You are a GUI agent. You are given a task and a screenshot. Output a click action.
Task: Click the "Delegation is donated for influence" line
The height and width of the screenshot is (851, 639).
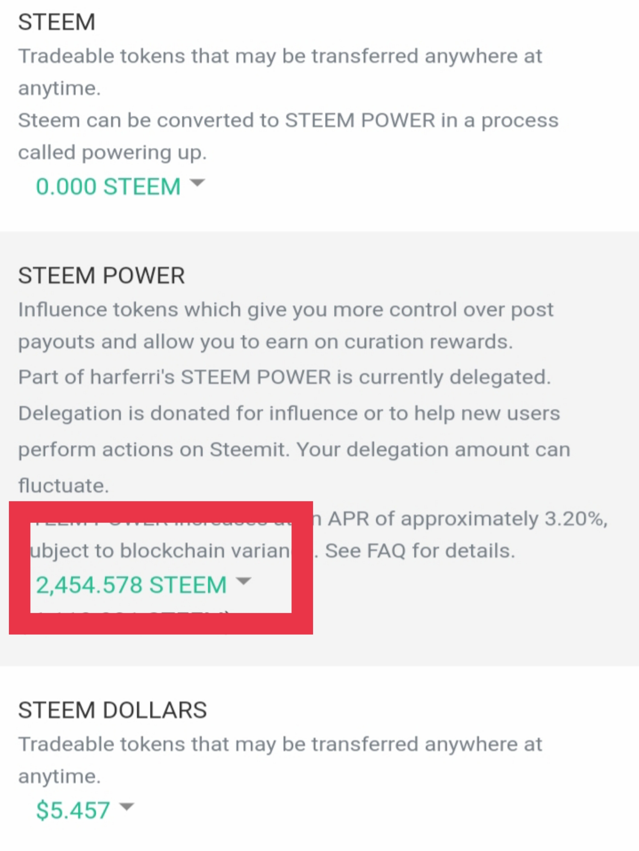coord(289,414)
